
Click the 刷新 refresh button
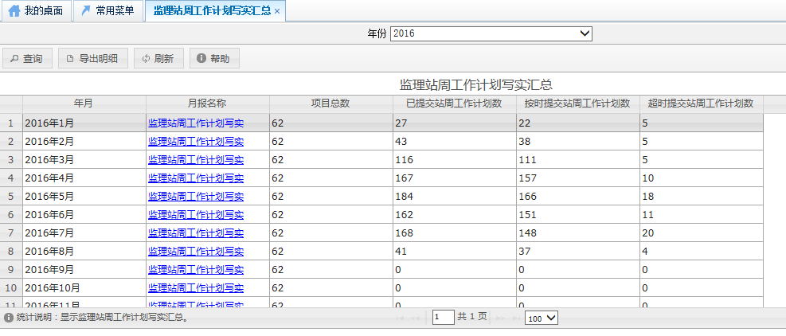[158, 58]
